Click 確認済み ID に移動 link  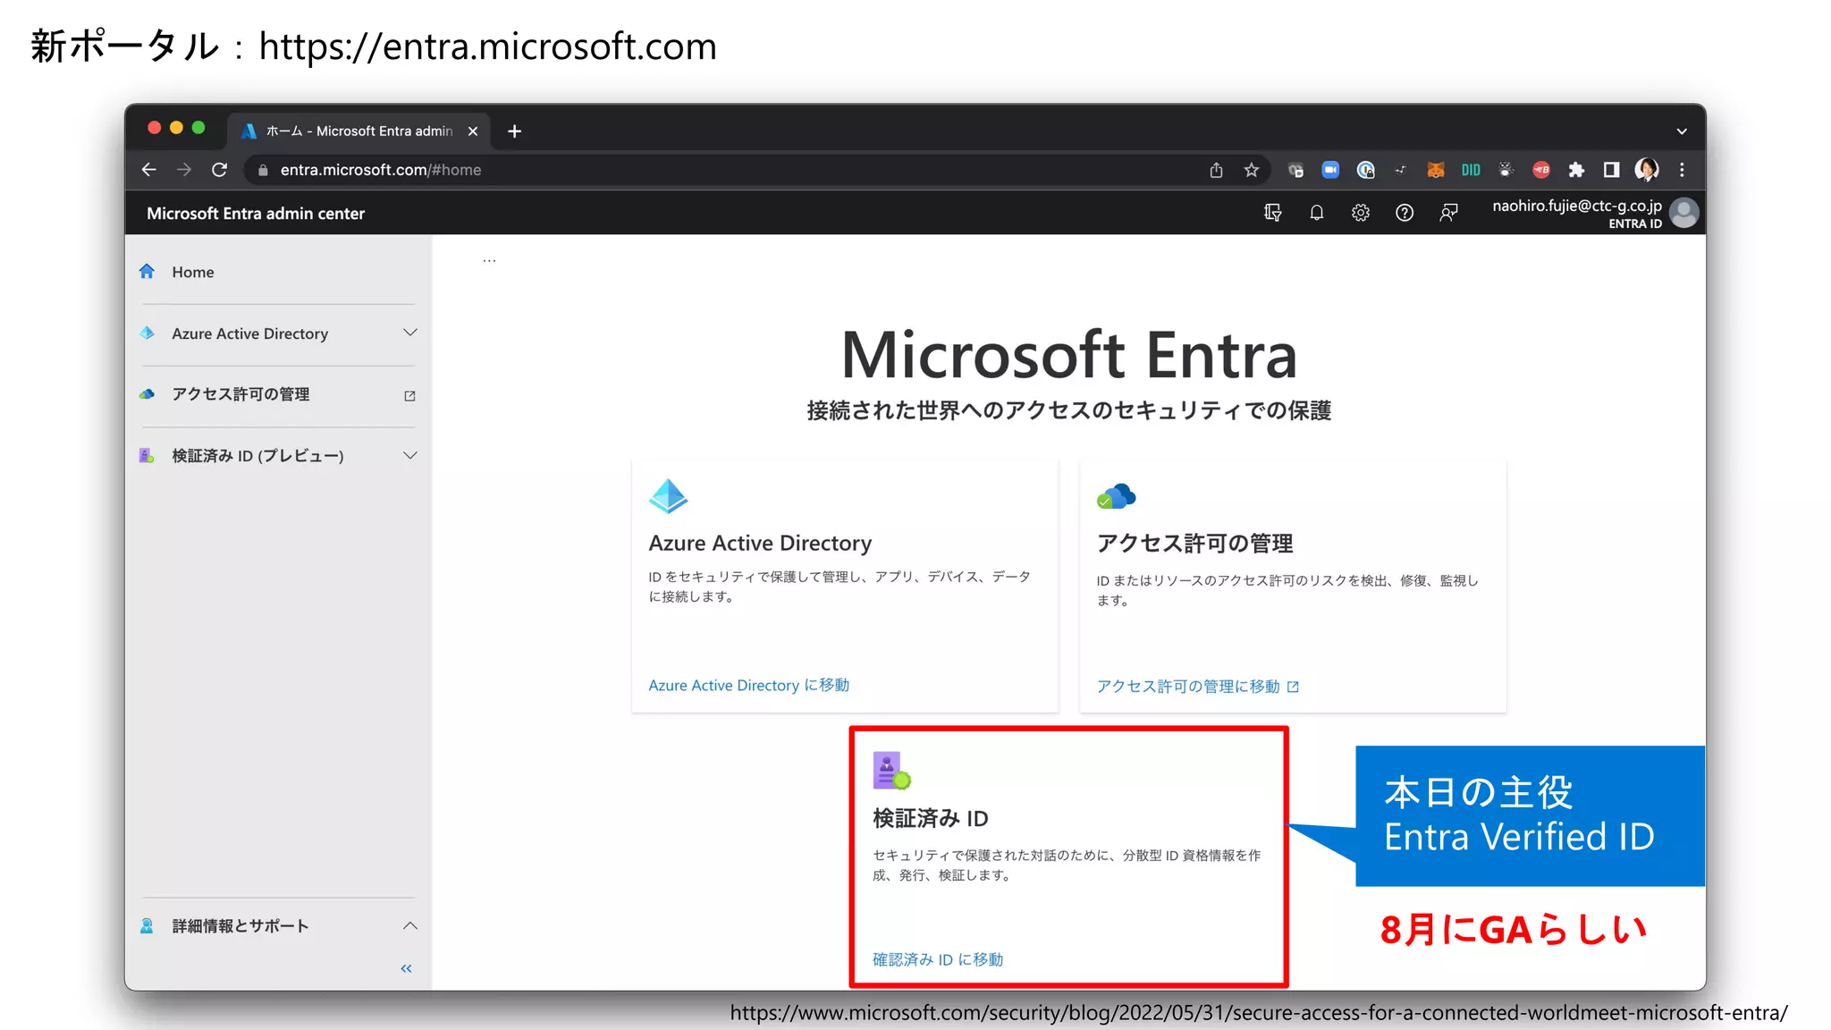[x=938, y=959]
